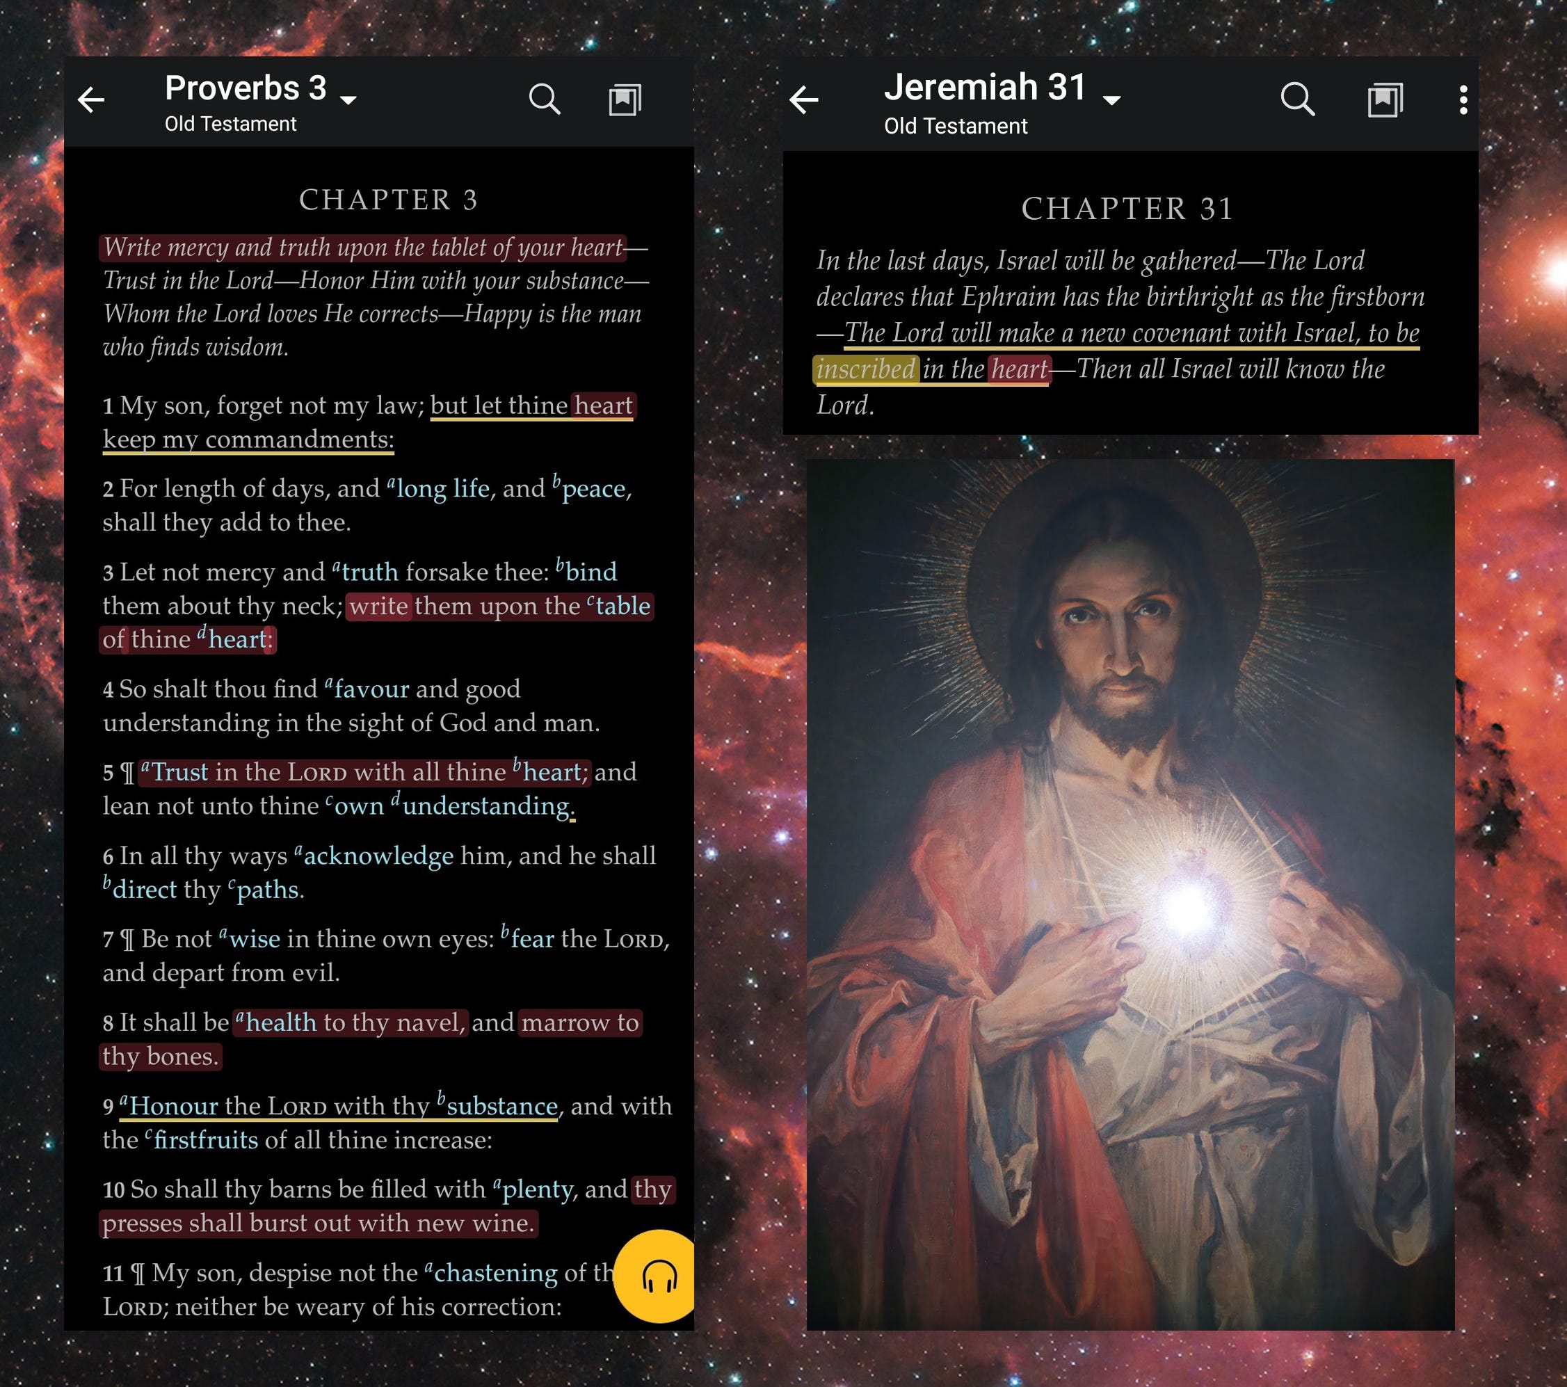Open footnote link 'firstfruits' in verse 9
The height and width of the screenshot is (1387, 1567).
pyautogui.click(x=201, y=1140)
